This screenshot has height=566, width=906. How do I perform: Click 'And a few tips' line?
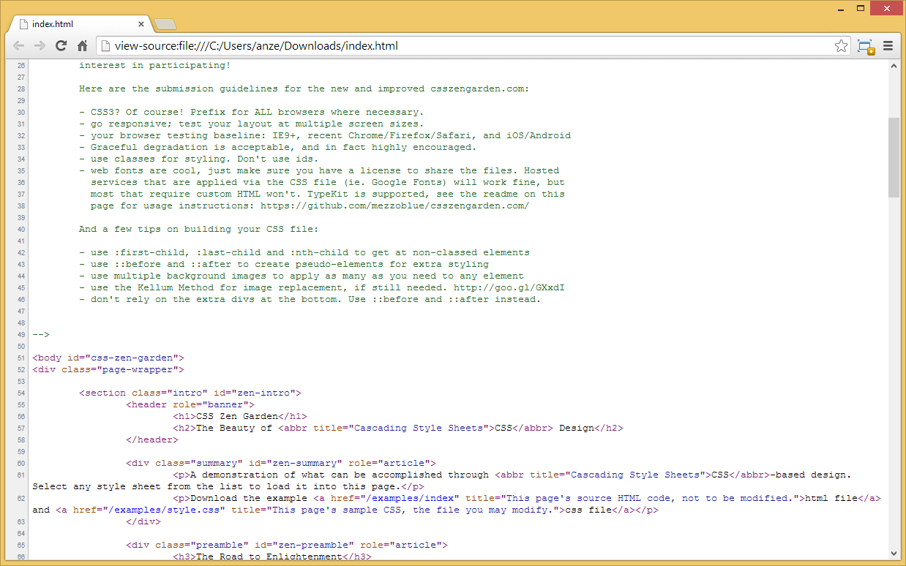[x=199, y=230]
